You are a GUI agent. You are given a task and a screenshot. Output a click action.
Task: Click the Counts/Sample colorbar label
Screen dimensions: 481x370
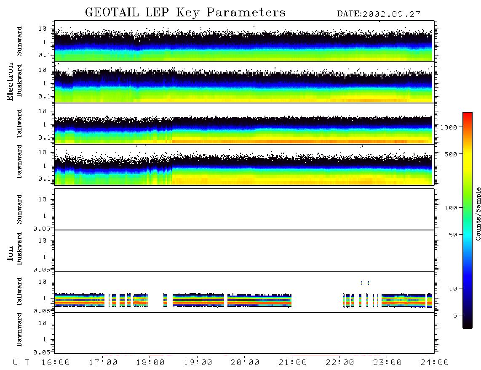click(x=478, y=214)
